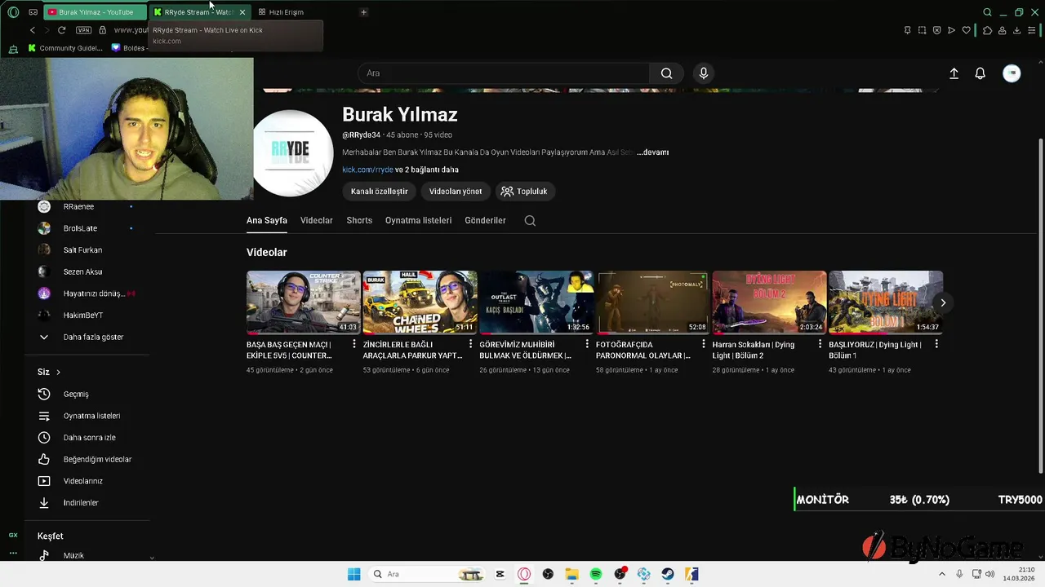Click the site padlock security icon

point(102,30)
